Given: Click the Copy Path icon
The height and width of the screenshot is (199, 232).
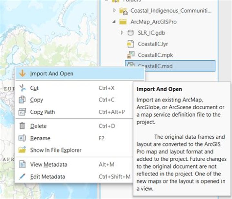Looking at the screenshot, I should coord(22,112).
